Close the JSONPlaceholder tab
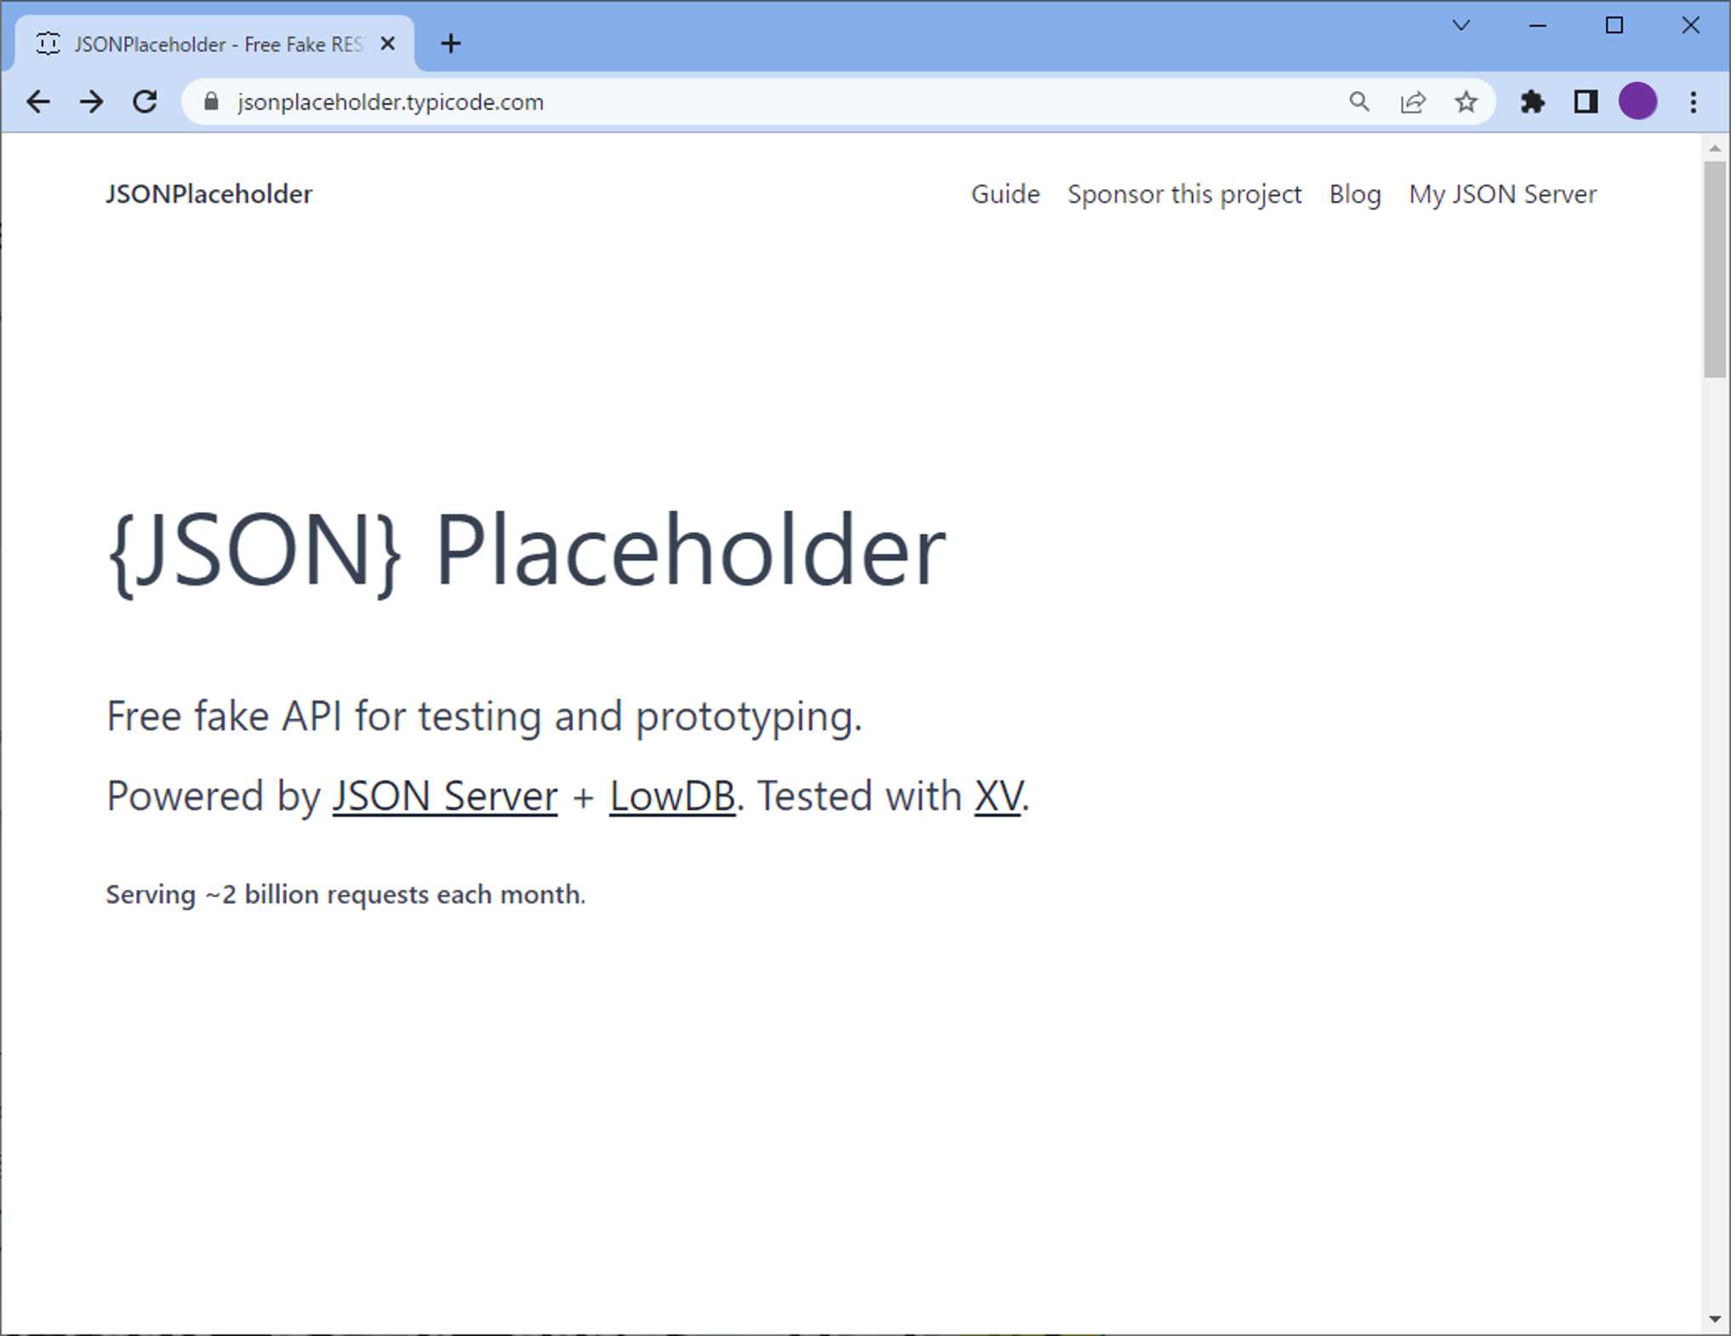Image resolution: width=1731 pixels, height=1336 pixels. 388,43
